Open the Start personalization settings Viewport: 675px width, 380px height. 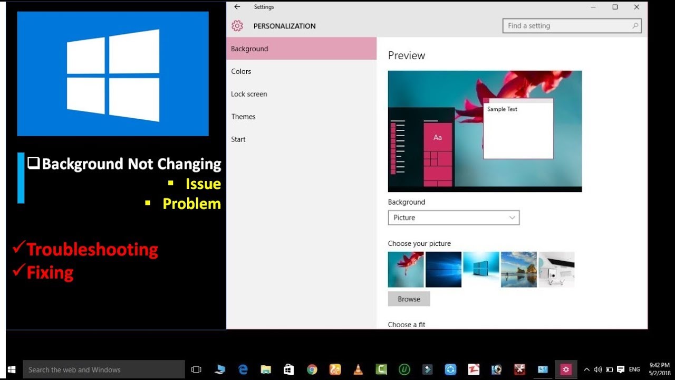click(238, 139)
